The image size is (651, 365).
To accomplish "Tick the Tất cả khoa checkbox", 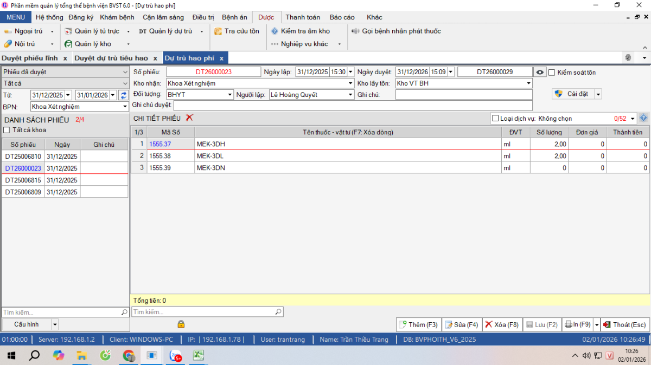I will 7,130.
